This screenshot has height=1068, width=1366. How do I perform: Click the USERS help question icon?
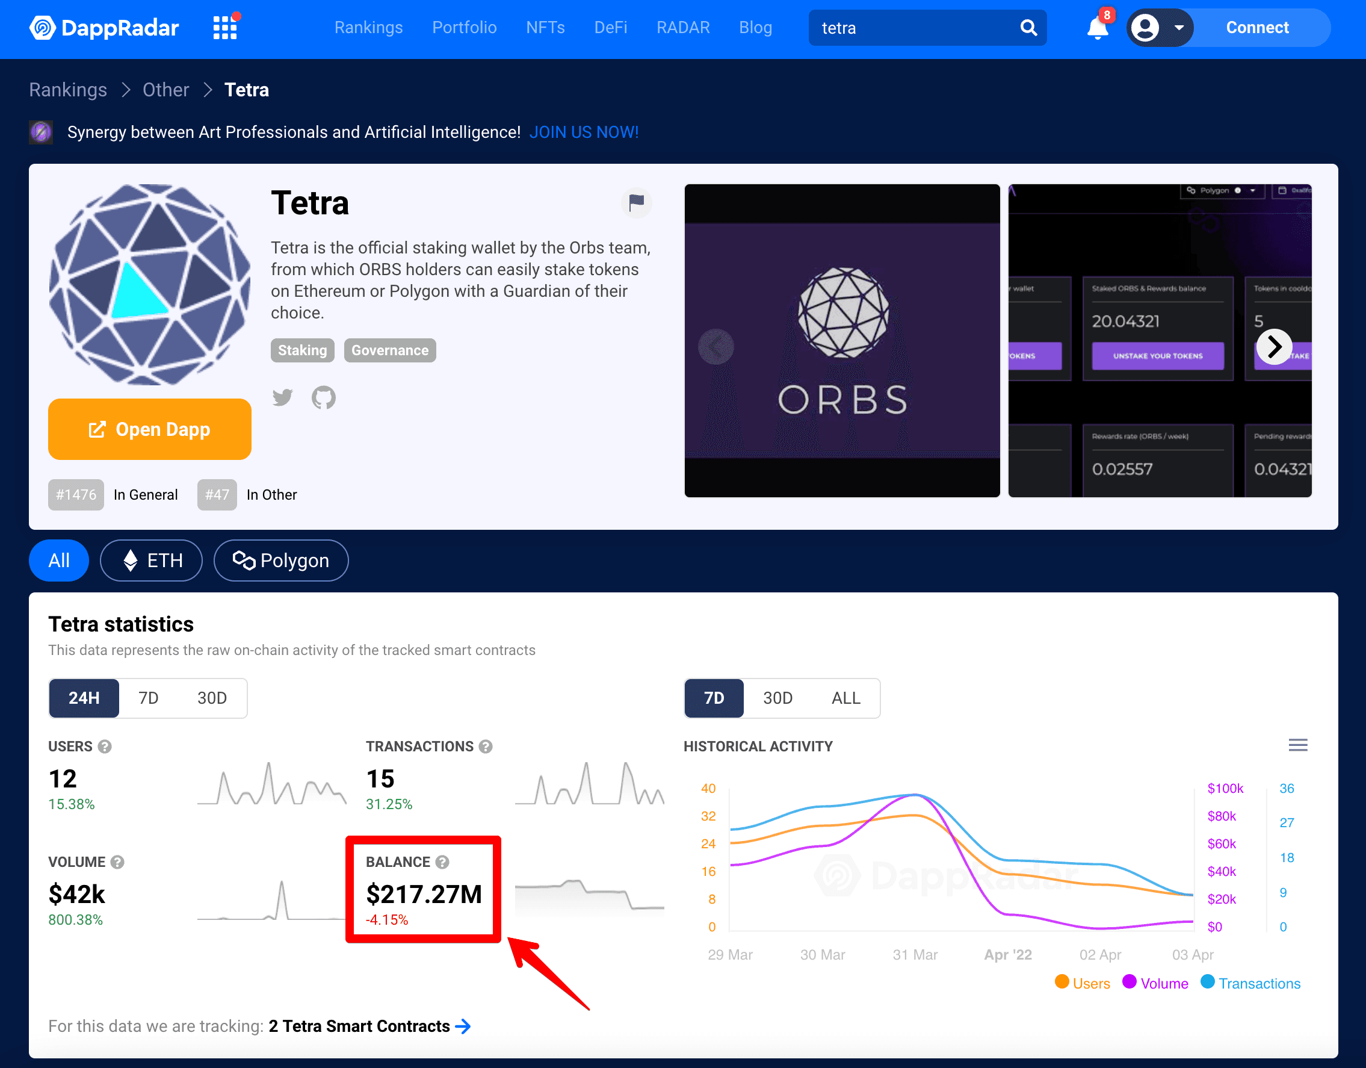point(105,747)
